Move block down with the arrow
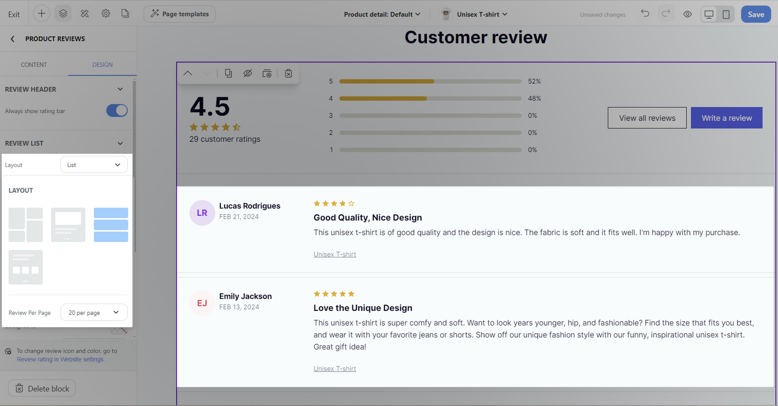This screenshot has width=778, height=406. point(207,73)
